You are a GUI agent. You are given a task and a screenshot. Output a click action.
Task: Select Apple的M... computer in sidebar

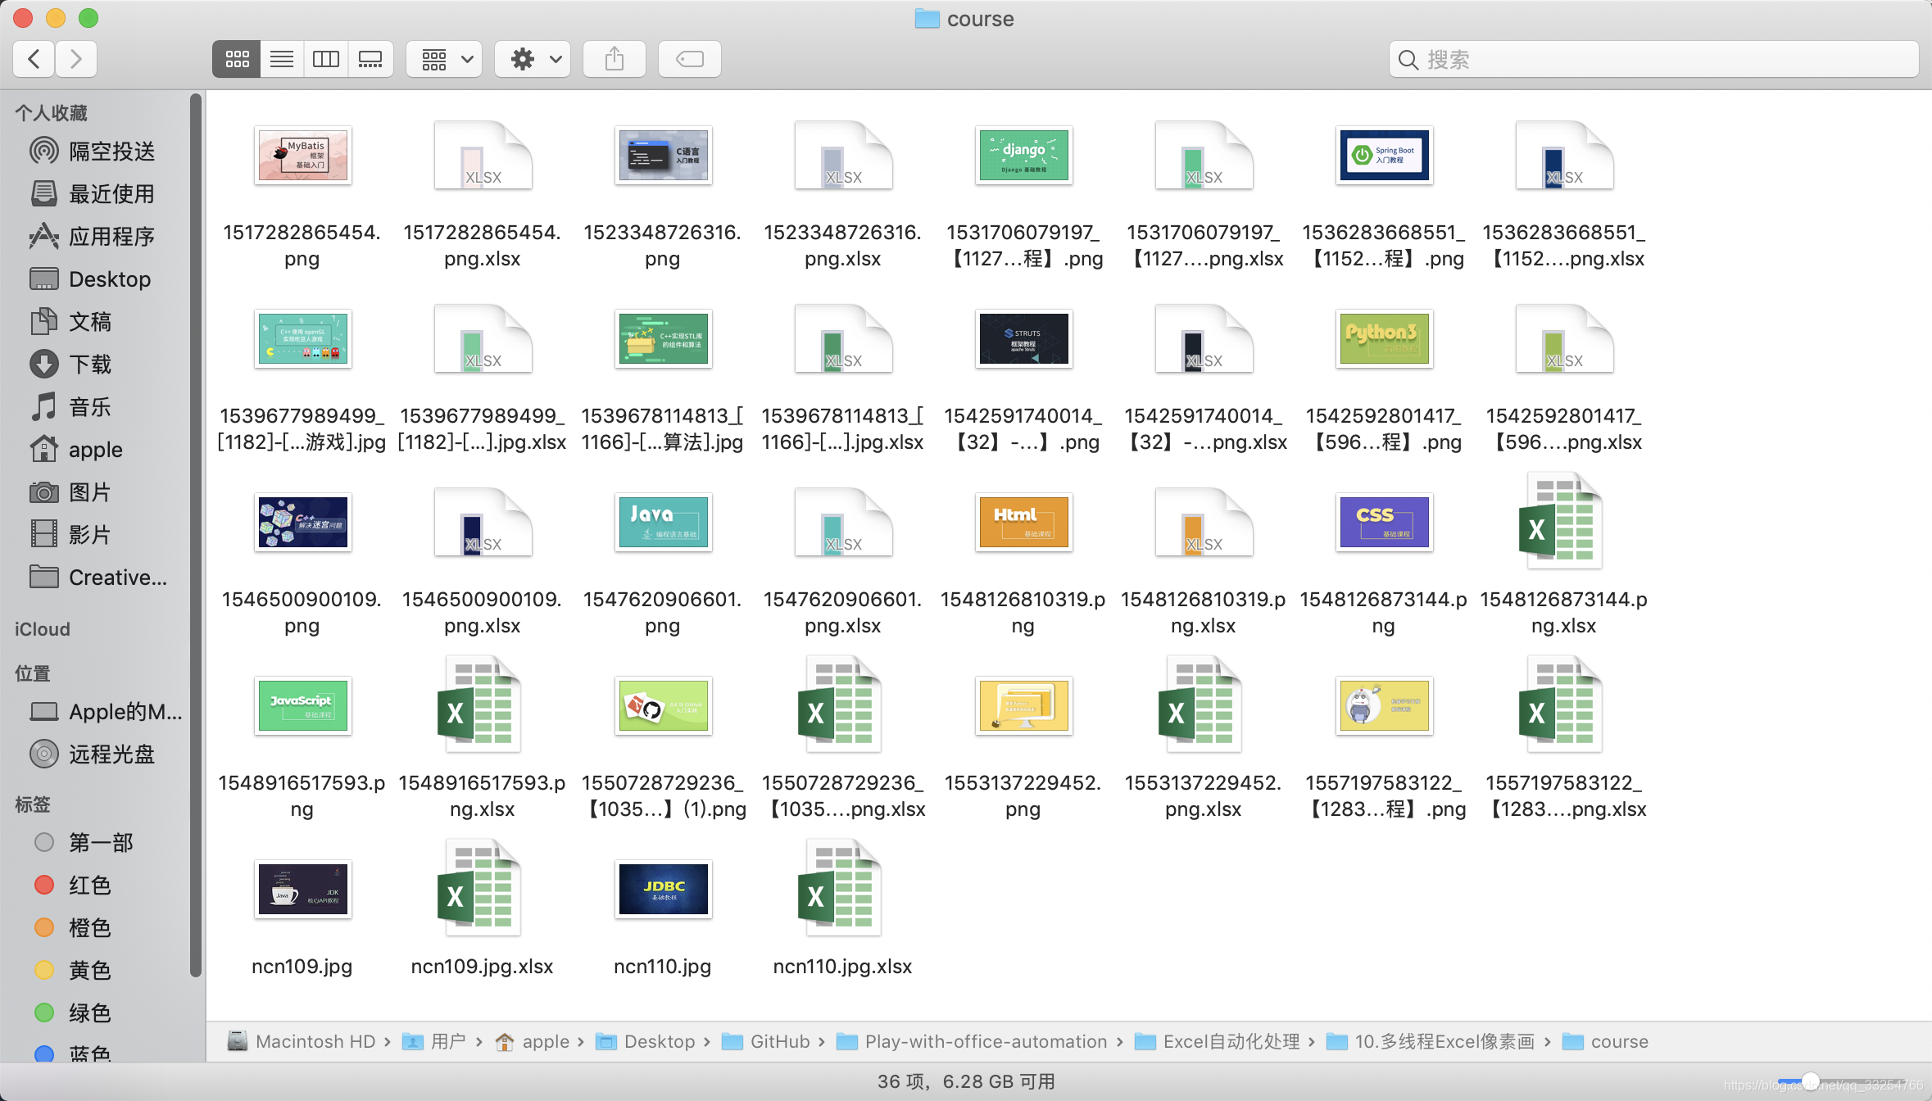click(106, 711)
